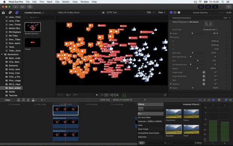
Task: Open Installed Generators filter dropdown
Action: [34, 13]
